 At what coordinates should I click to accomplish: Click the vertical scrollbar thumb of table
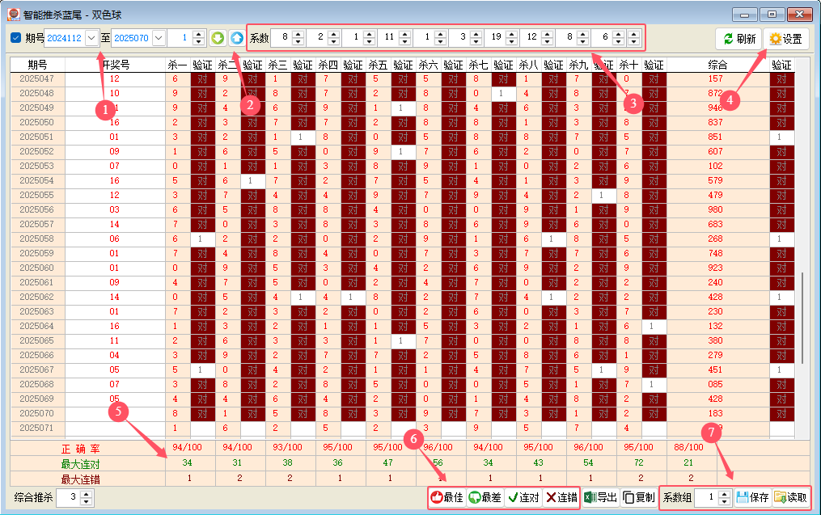click(803, 319)
